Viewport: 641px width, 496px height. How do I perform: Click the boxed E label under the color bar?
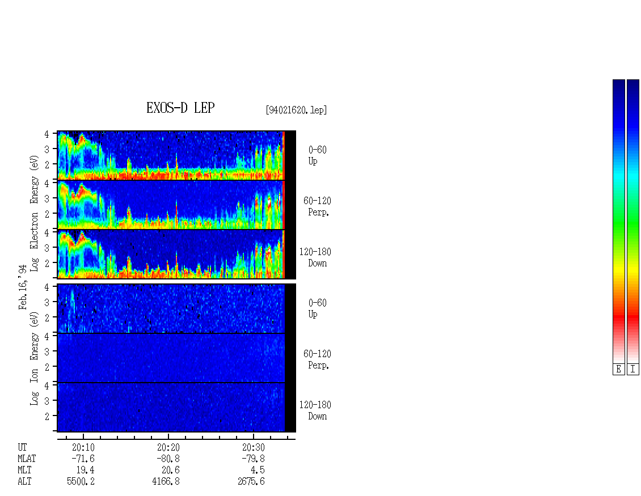coord(618,370)
